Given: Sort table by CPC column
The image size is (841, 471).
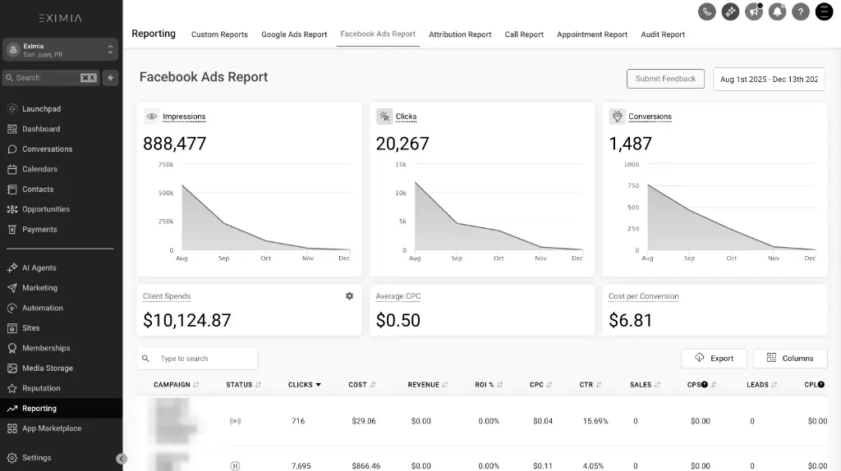Looking at the screenshot, I should pyautogui.click(x=540, y=385).
